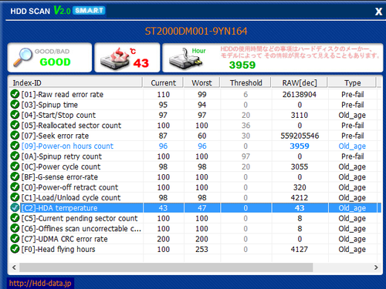Select the [C5]-Current pending sector count row
Screen dimensions: 386x289
[195, 218]
